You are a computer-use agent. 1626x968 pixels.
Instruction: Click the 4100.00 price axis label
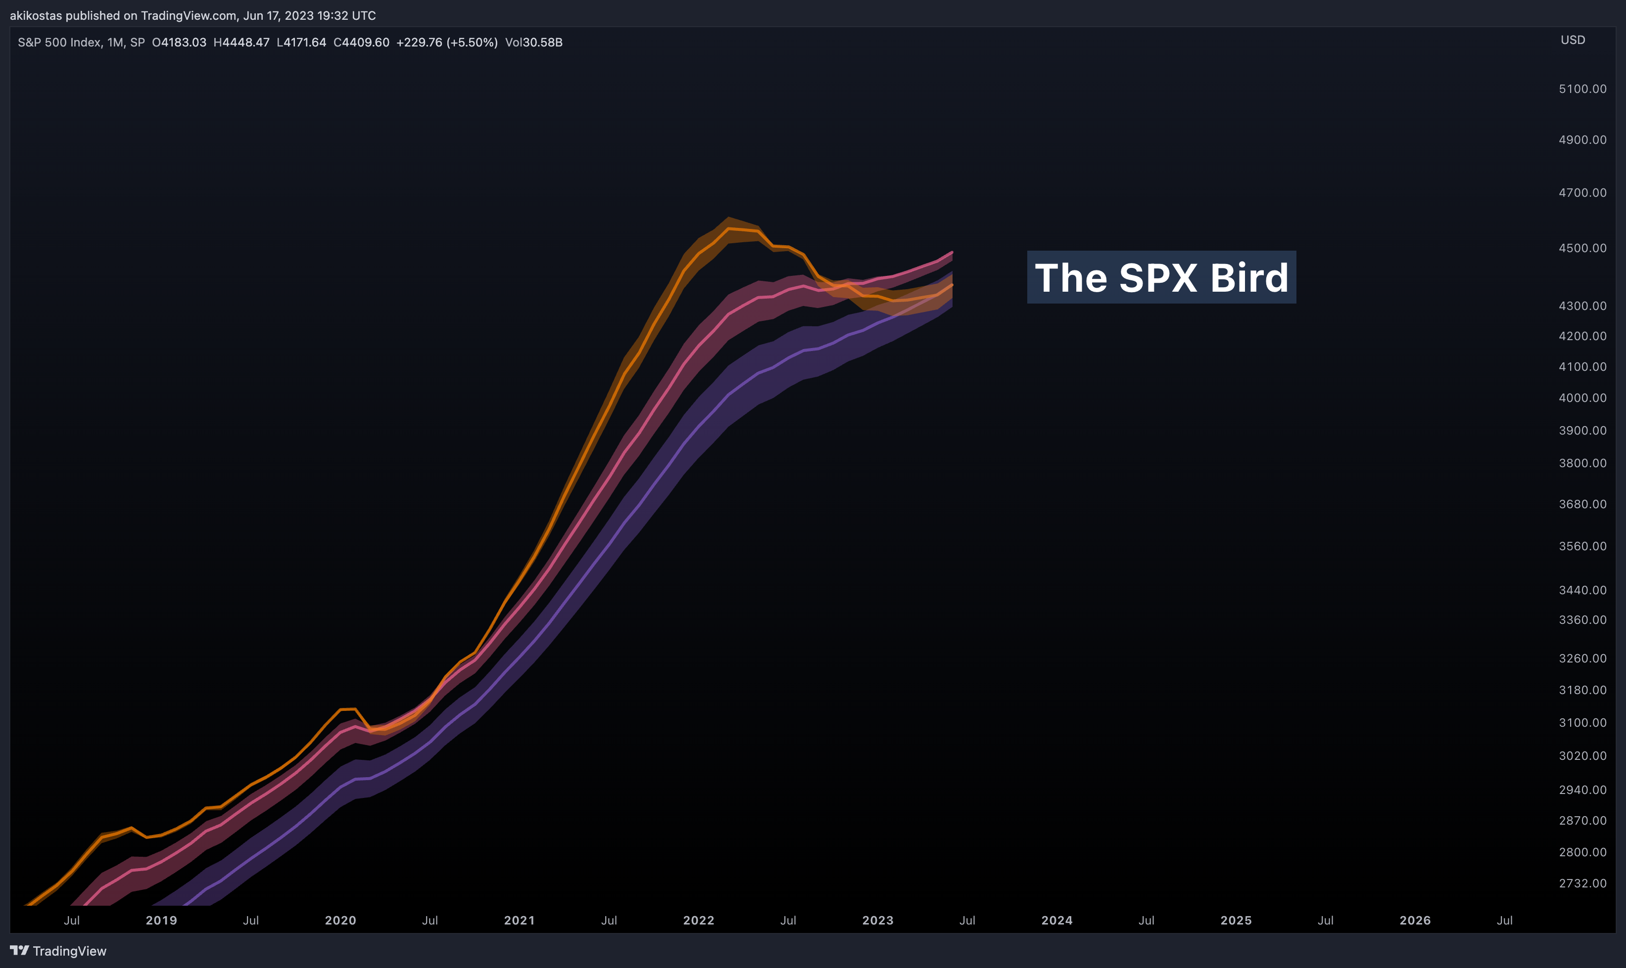click(1582, 367)
